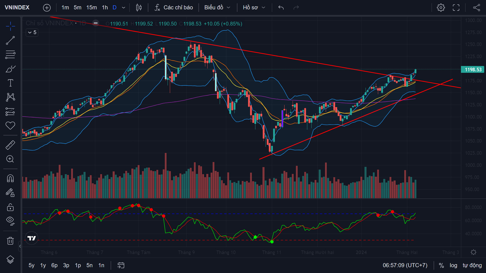Set the chart range to 1p
486x273 pixels.
(x=78, y=265)
